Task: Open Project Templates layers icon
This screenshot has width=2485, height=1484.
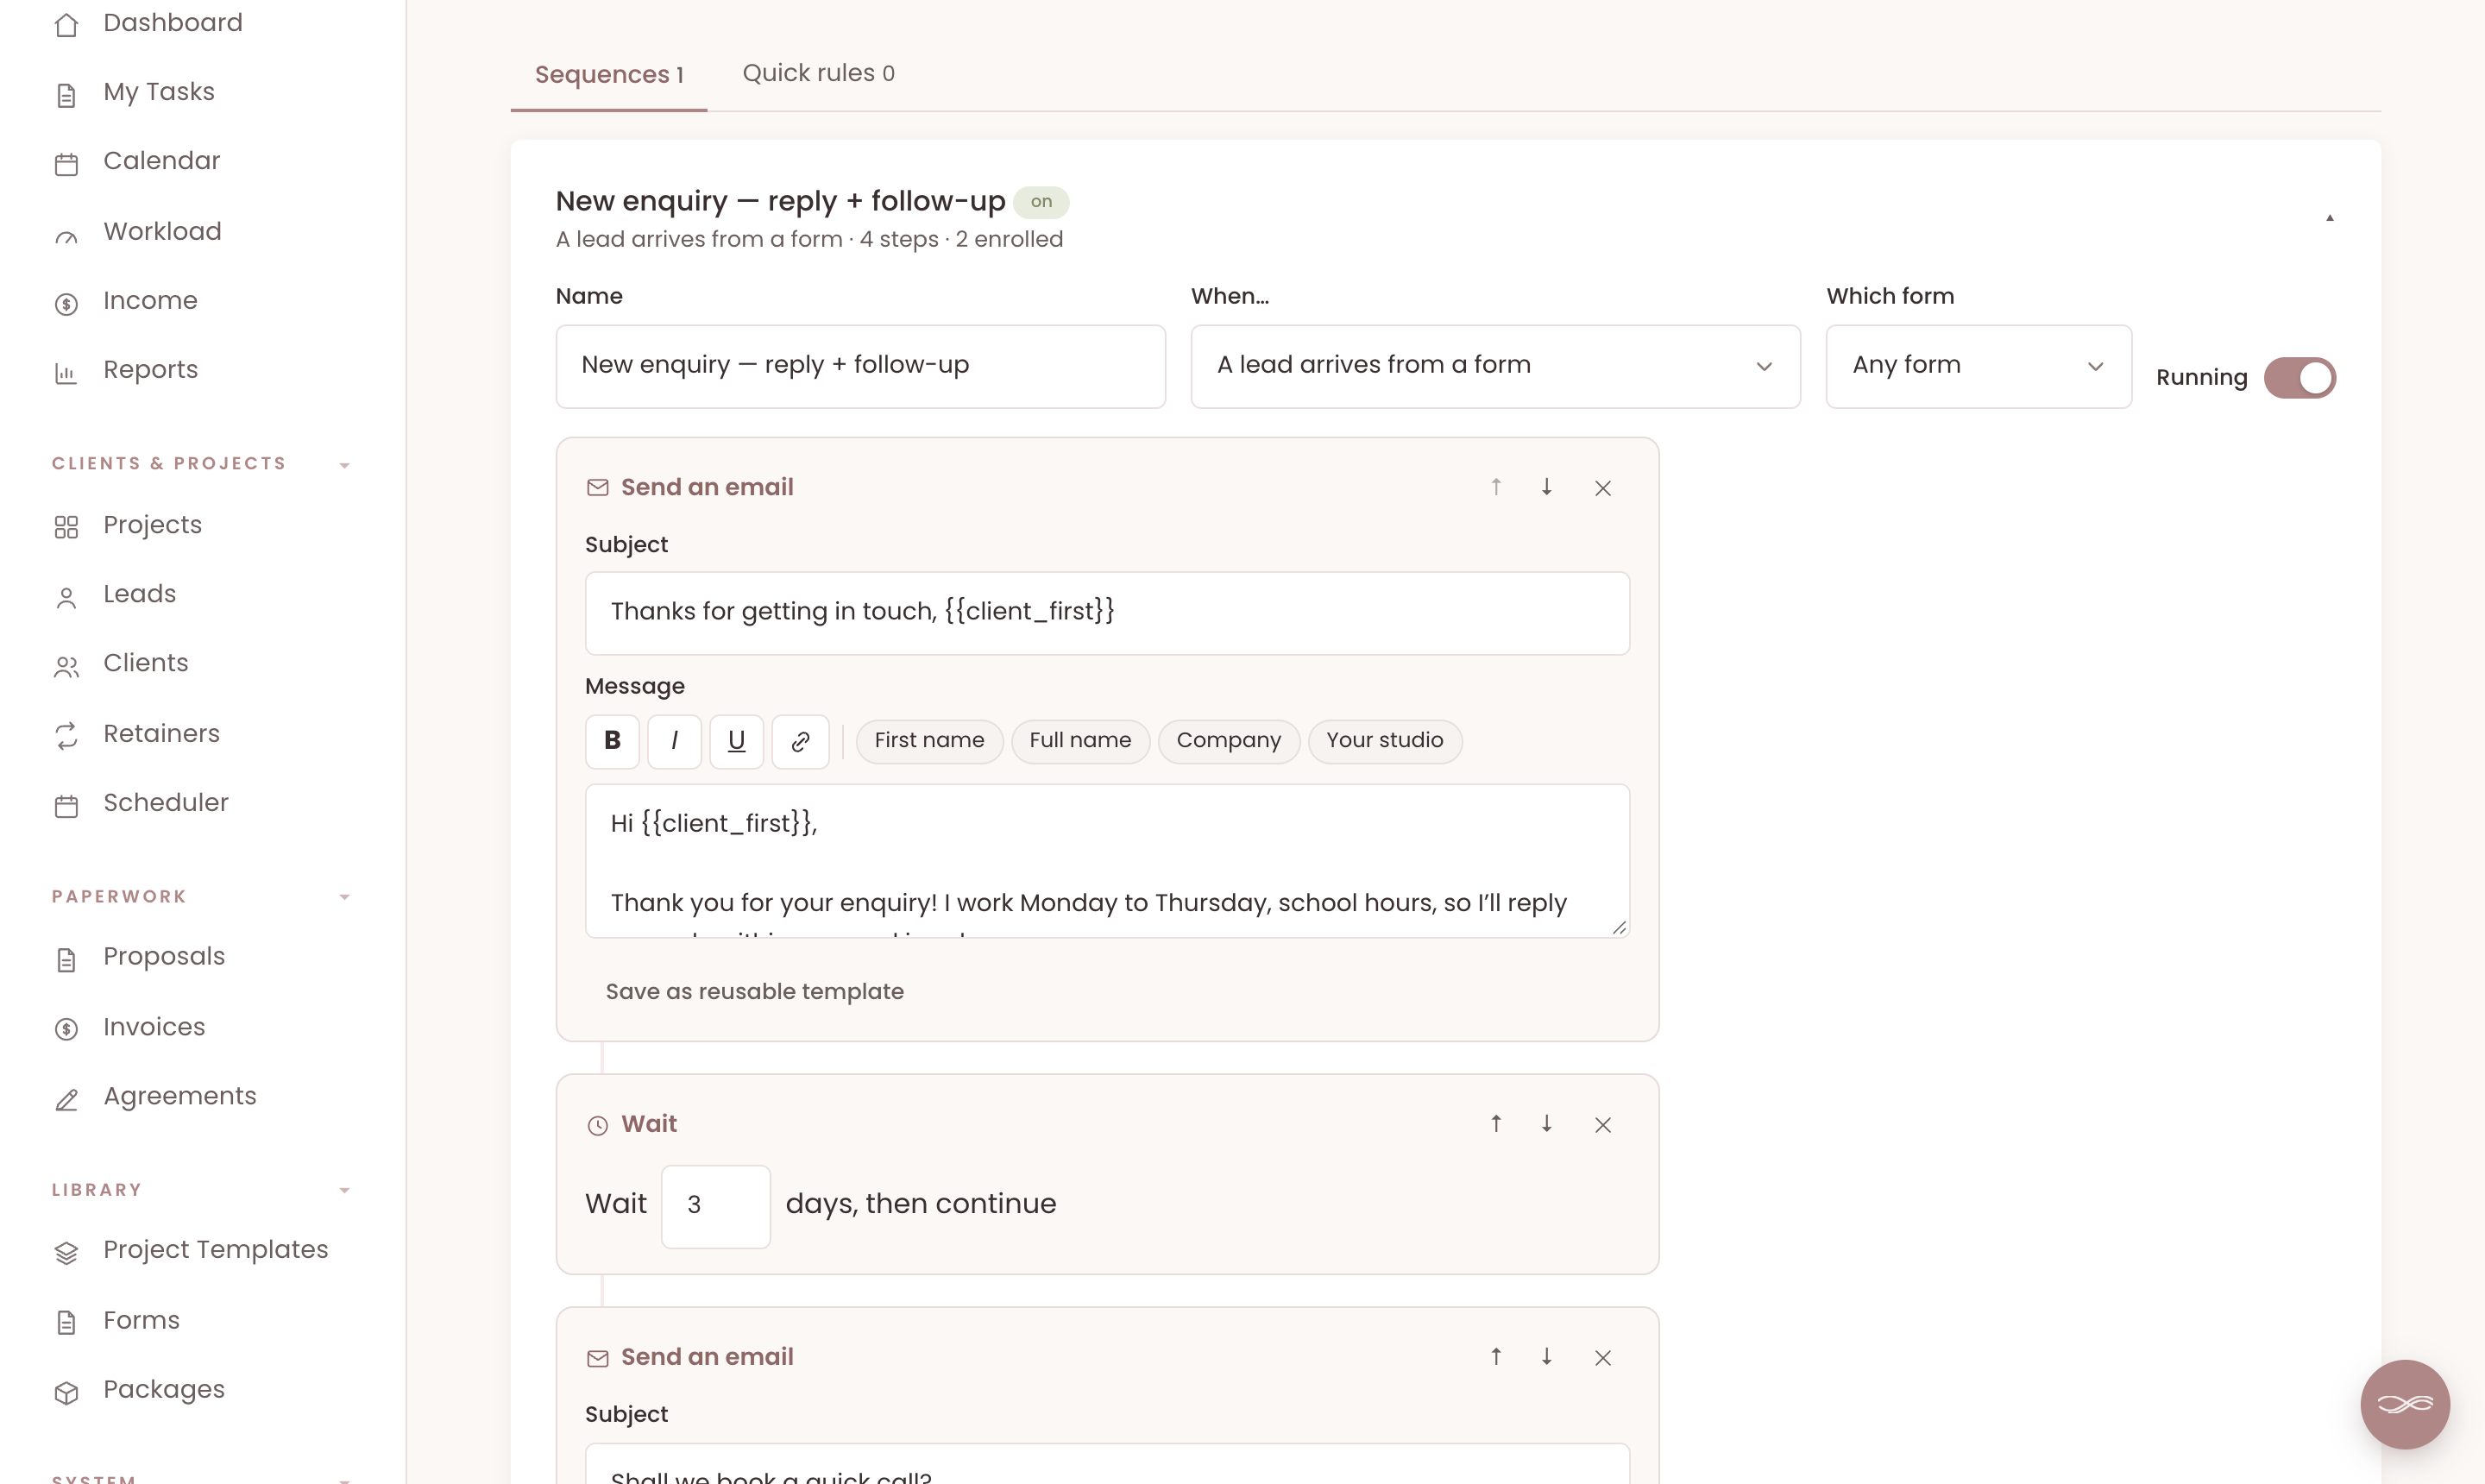Action: (x=66, y=1253)
